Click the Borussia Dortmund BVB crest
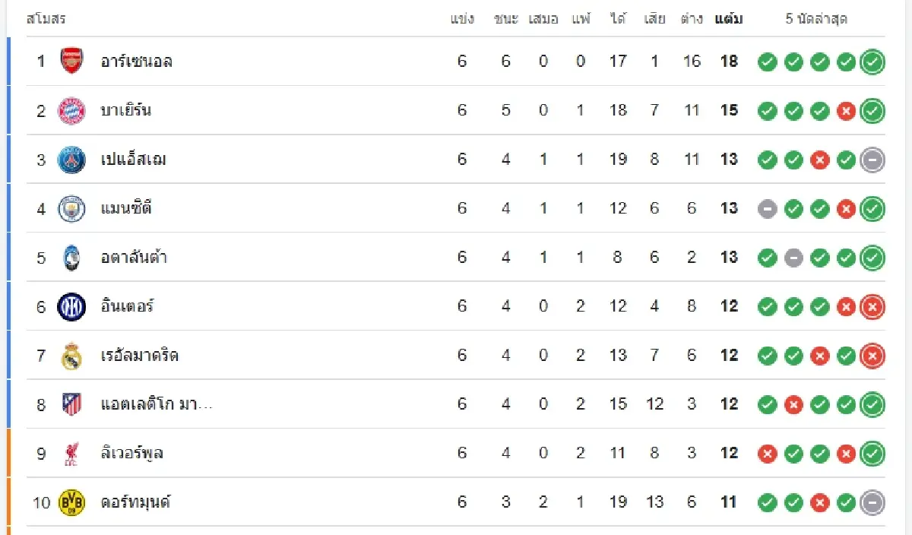The height and width of the screenshot is (535, 912). (71, 502)
